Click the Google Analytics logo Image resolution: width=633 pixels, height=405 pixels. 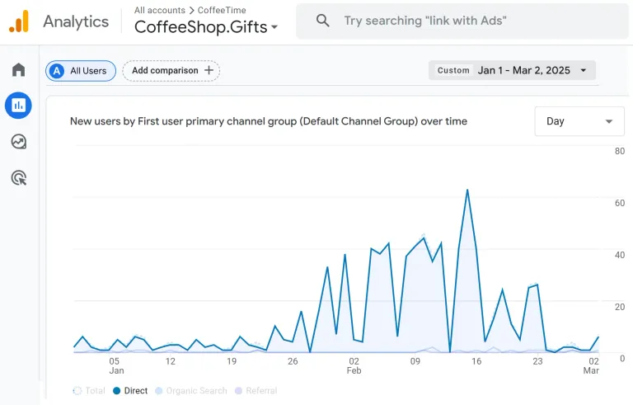[x=19, y=21]
